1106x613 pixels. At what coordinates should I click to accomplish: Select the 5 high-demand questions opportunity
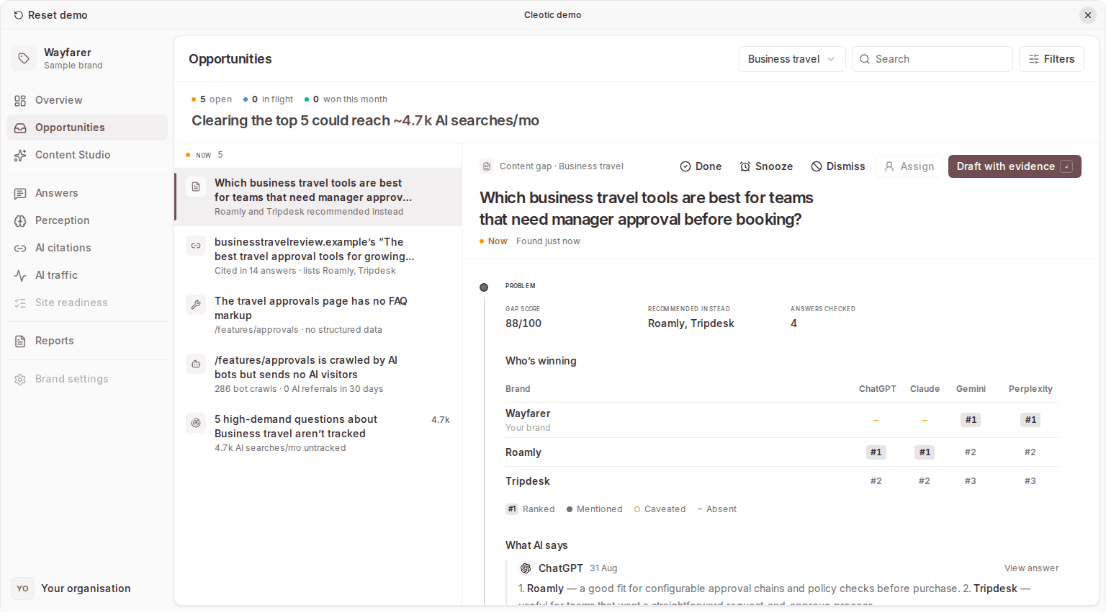318,433
